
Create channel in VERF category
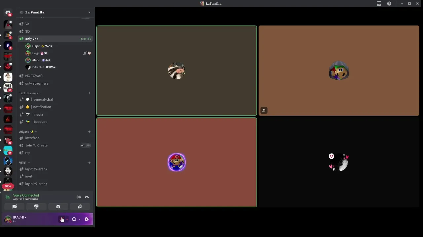[x=89, y=163]
